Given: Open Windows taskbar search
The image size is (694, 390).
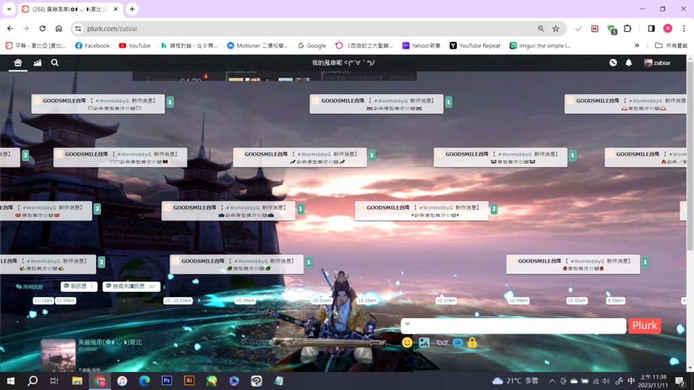Looking at the screenshot, I should pos(33,381).
